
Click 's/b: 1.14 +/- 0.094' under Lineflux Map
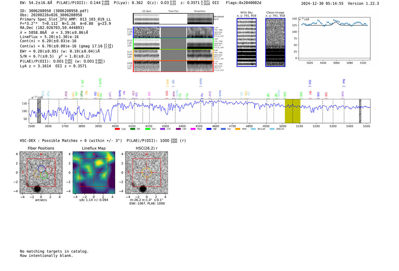[x=94, y=200]
